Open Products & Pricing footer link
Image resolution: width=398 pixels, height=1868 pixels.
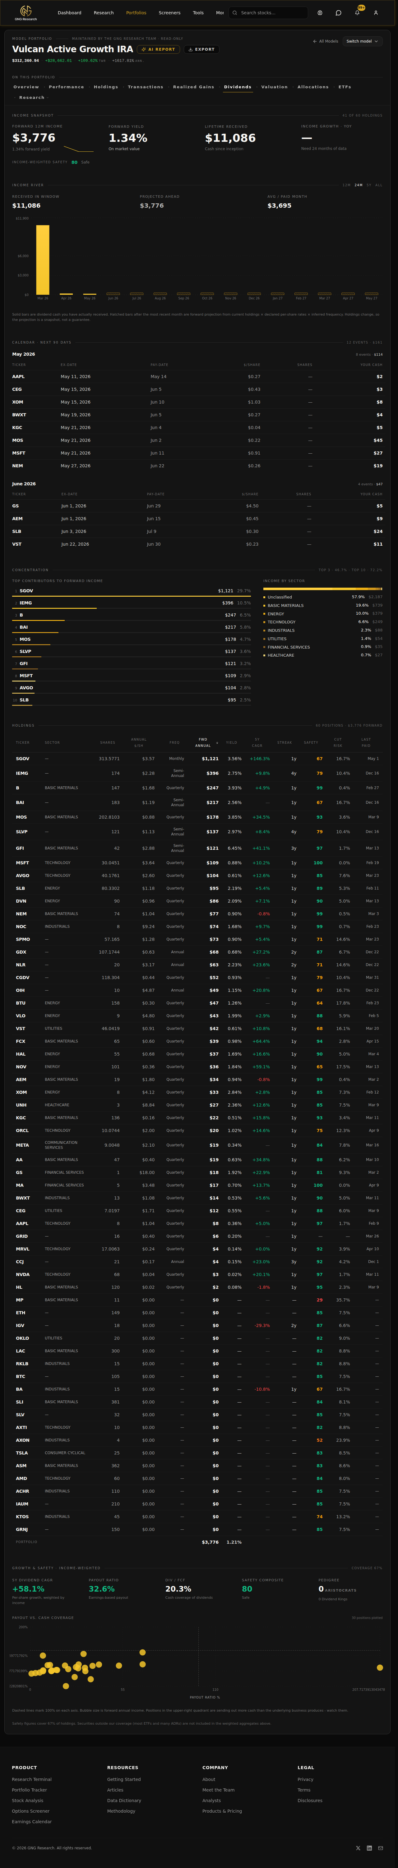tap(222, 1811)
